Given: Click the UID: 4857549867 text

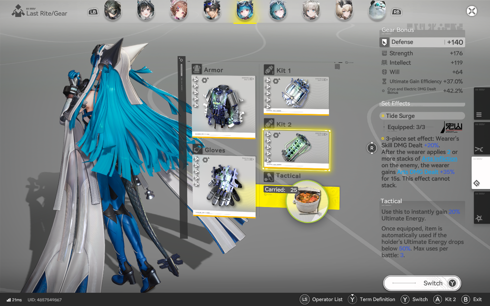Looking at the screenshot, I should 45,300.
